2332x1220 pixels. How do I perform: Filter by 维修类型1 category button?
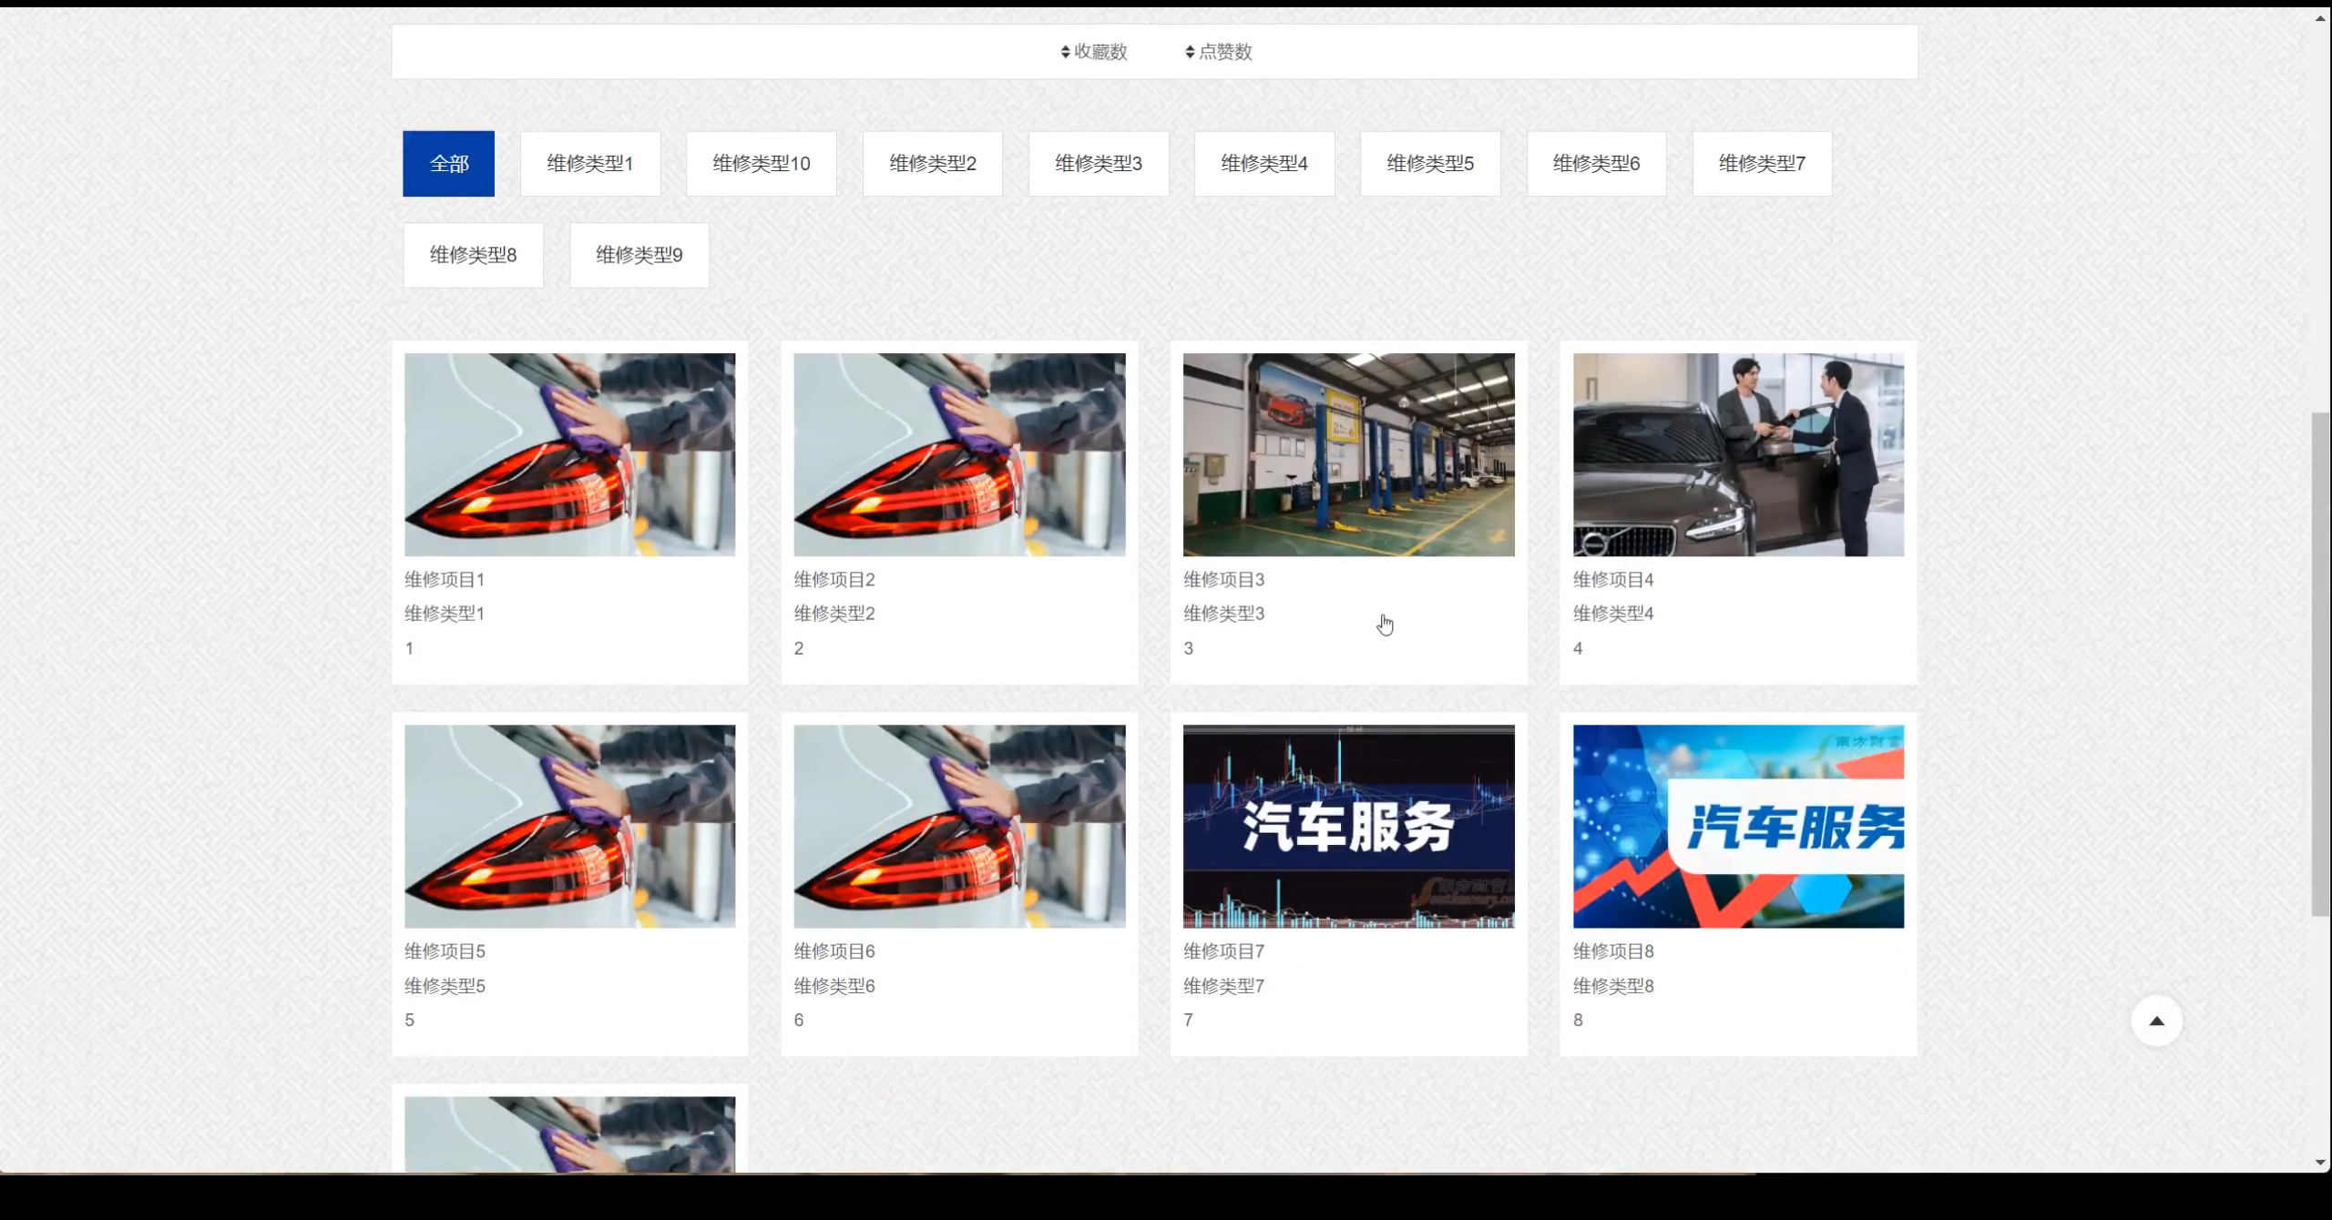(x=590, y=164)
